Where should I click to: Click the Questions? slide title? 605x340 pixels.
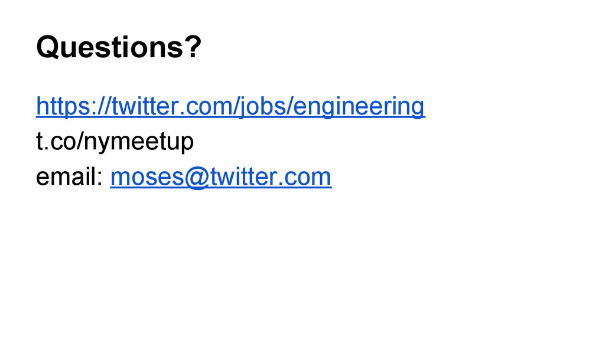point(119,47)
